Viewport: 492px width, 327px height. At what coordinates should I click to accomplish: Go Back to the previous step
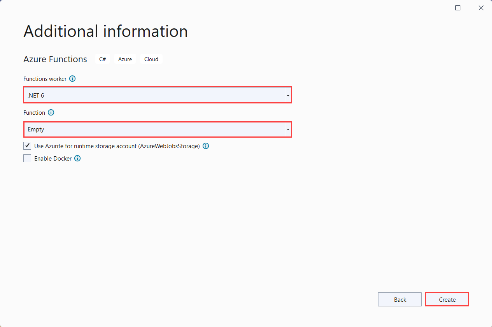(x=400, y=299)
